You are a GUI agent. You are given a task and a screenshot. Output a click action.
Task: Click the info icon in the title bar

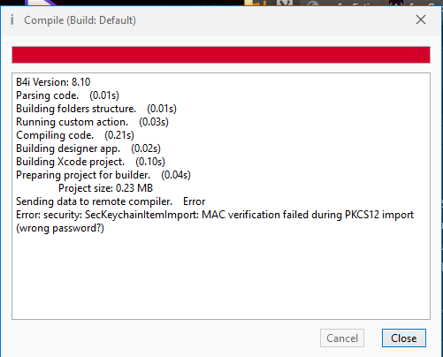click(12, 20)
